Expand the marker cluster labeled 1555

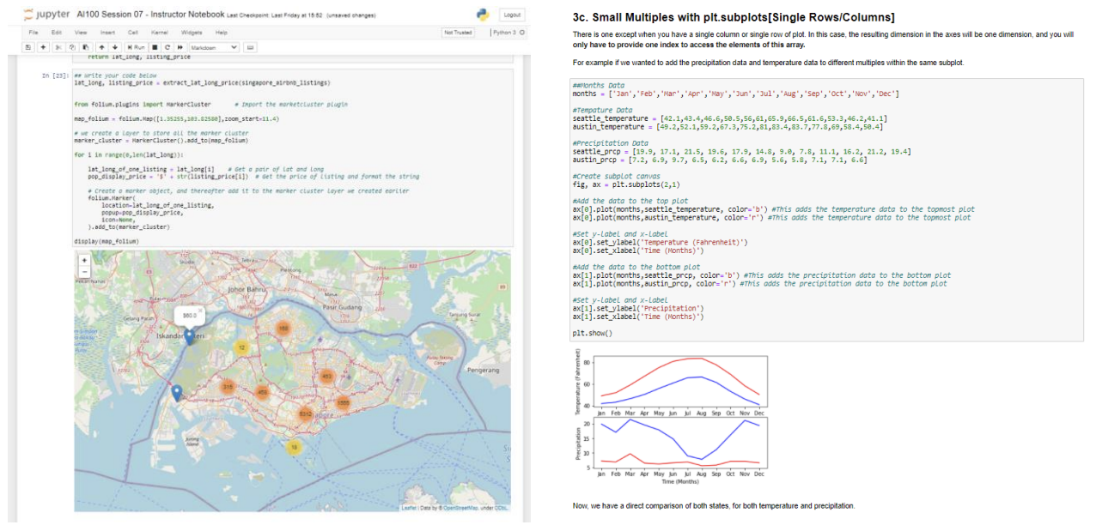[x=344, y=402]
